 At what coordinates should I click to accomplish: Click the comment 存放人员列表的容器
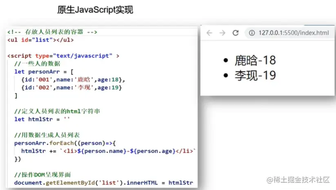click(52, 32)
